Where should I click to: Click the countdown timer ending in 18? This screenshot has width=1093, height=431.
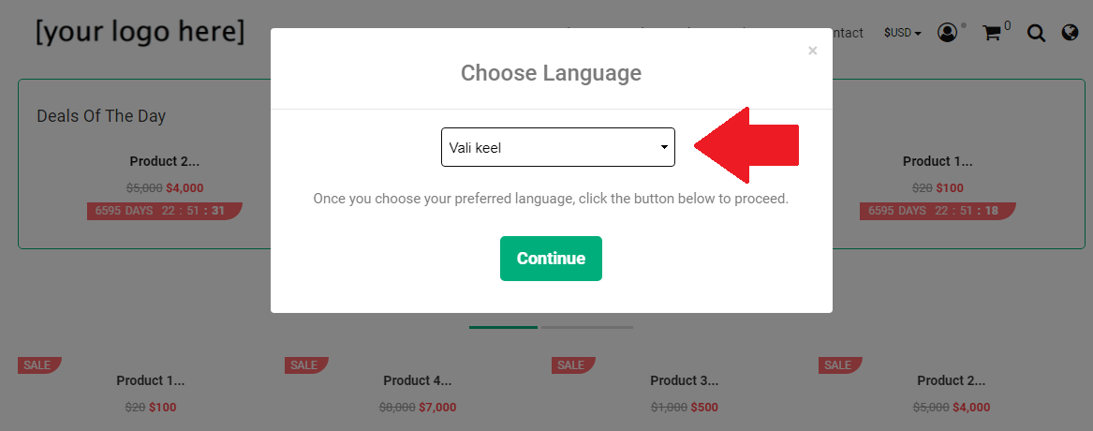click(x=937, y=211)
